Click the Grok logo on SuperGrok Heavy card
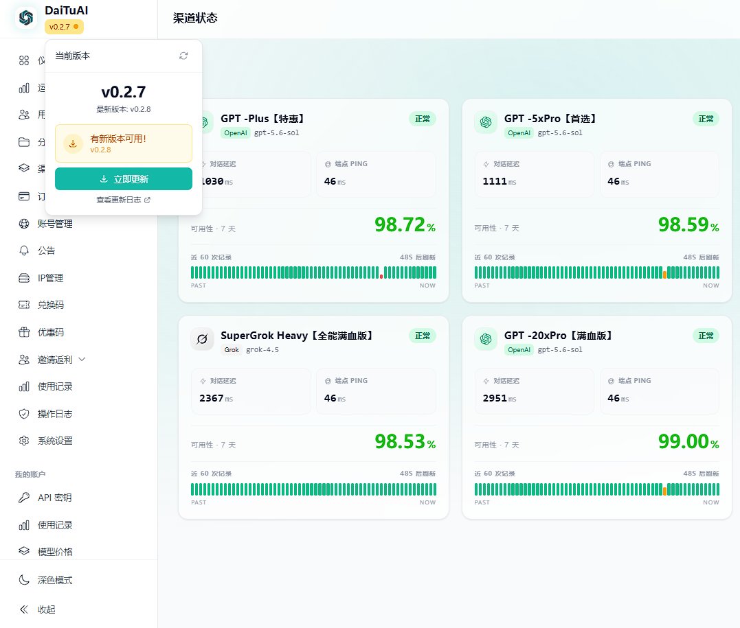This screenshot has height=628, width=740. click(202, 339)
